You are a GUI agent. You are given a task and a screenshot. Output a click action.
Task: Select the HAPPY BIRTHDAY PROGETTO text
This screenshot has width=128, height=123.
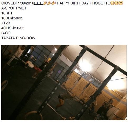[x=83, y=3]
